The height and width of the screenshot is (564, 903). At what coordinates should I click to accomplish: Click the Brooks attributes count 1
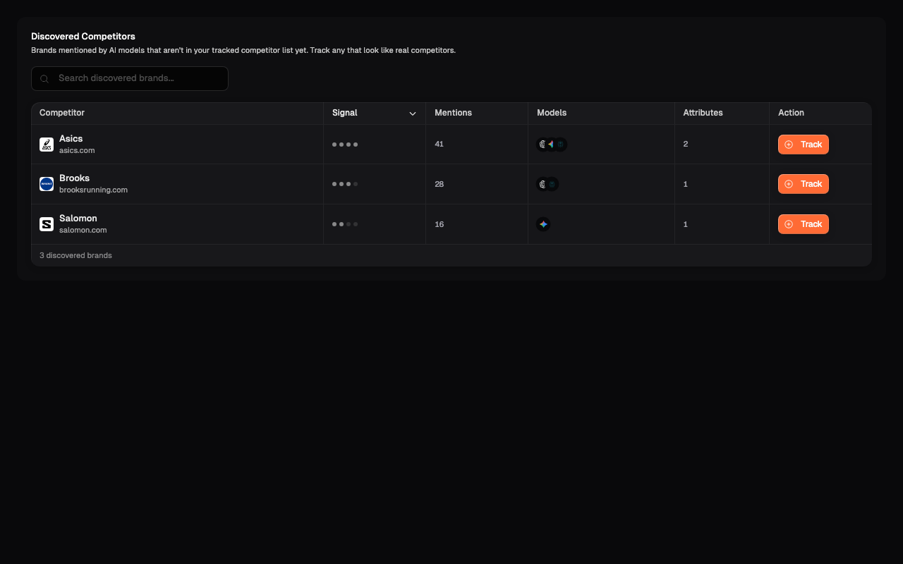click(x=685, y=184)
